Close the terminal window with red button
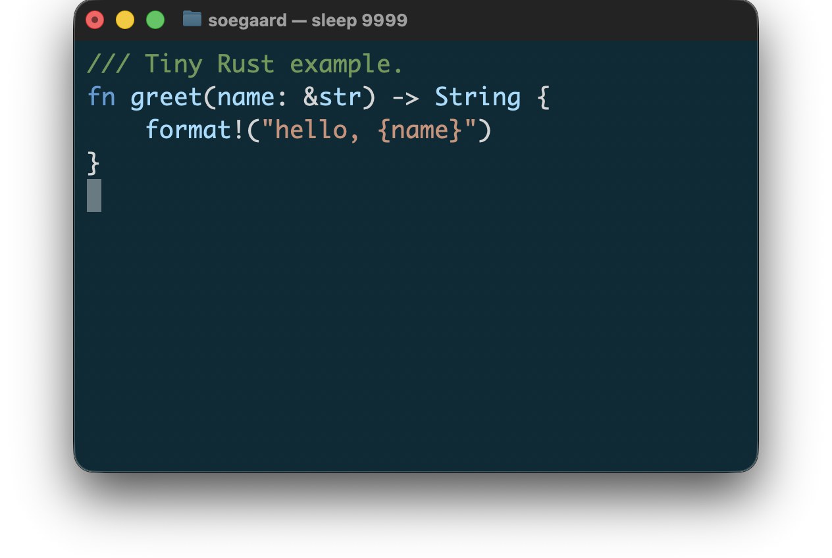Viewport: 832px width, 558px height. point(95,20)
